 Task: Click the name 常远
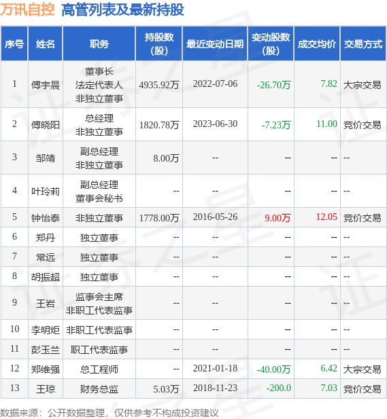pyautogui.click(x=46, y=257)
